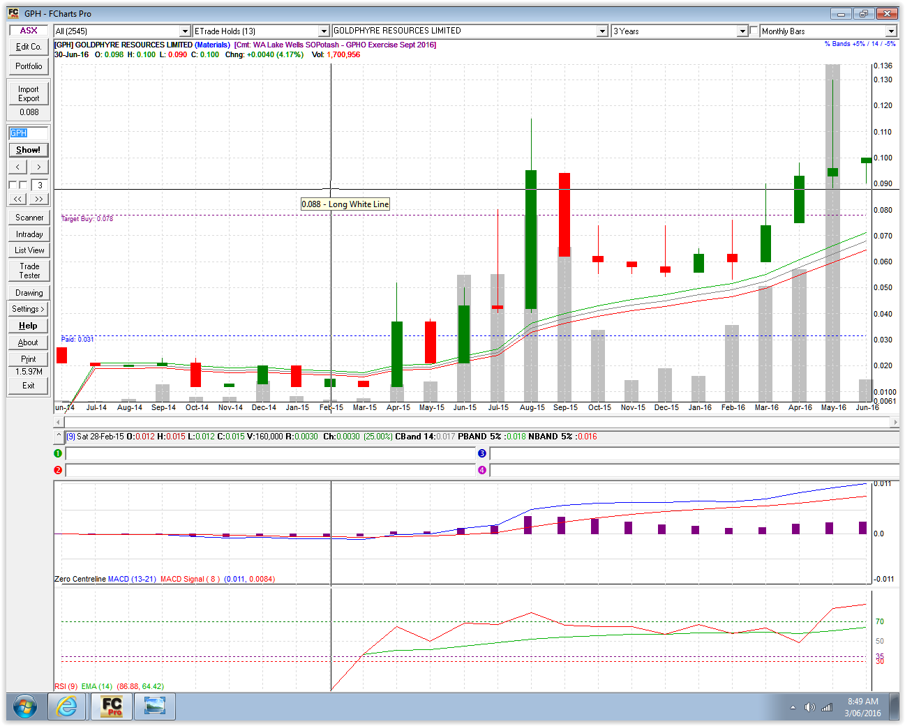Screen dimensions: 905x726
Task: Click the indicator 3 text field
Action: pyautogui.click(x=694, y=453)
